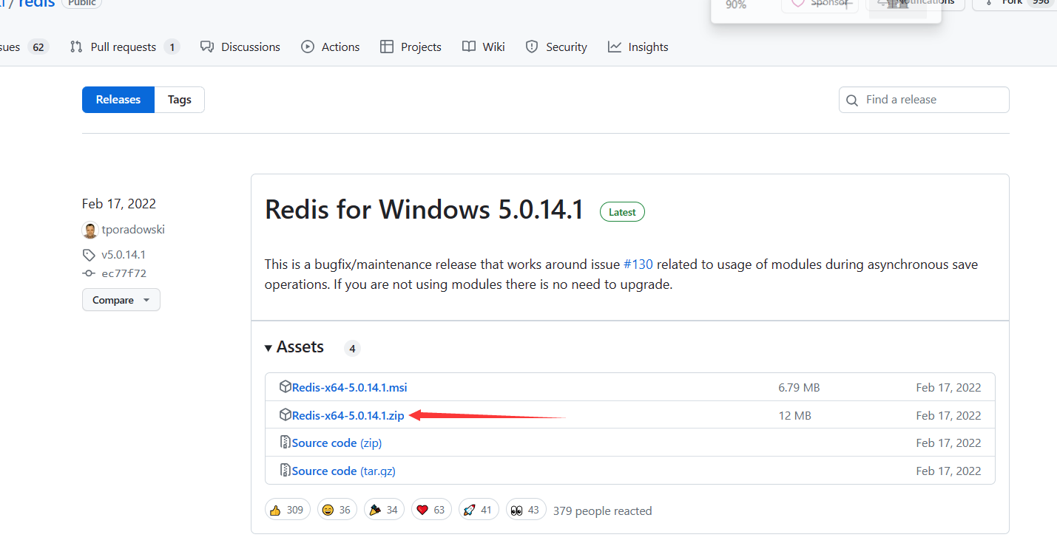Image resolution: width=1057 pixels, height=560 pixels.
Task: Select the Releases view button
Action: coord(118,100)
